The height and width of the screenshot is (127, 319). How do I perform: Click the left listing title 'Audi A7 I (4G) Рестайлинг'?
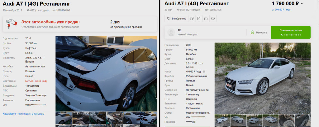click(x=37, y=4)
